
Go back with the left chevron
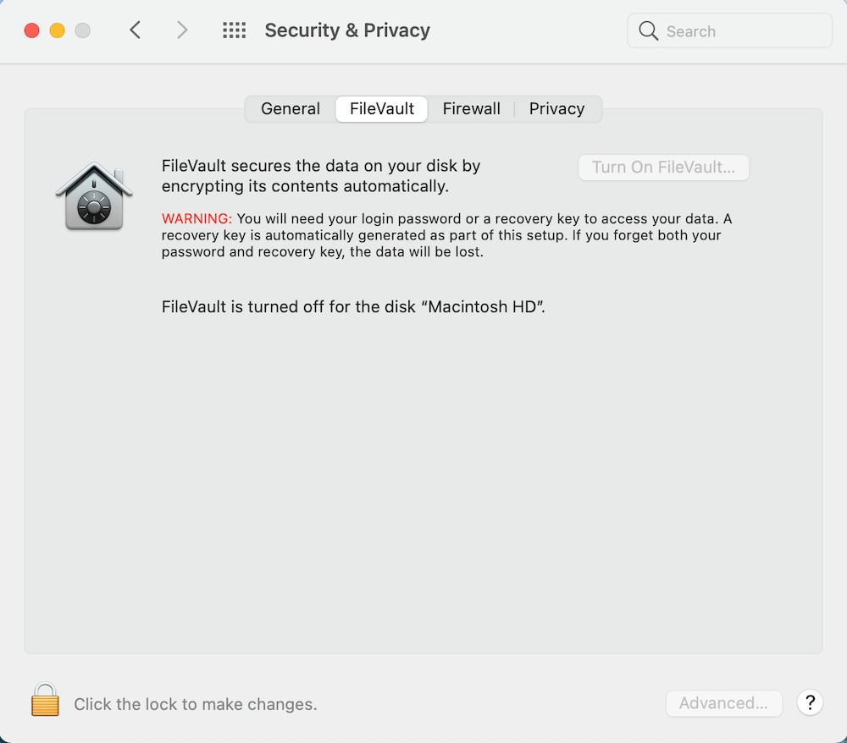pyautogui.click(x=136, y=30)
